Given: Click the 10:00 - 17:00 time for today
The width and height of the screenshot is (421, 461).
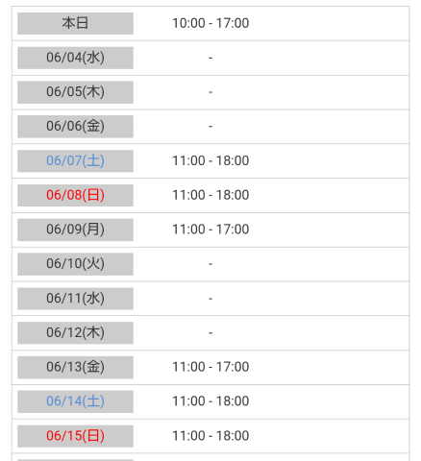Looking at the screenshot, I should coord(210,23).
